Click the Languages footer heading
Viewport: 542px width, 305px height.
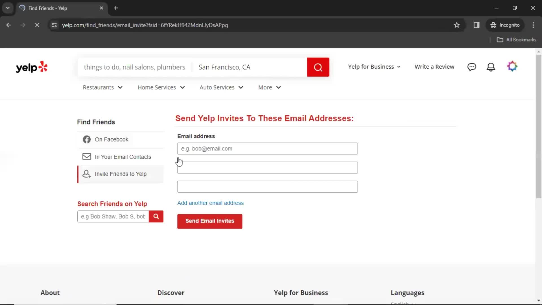coord(407,293)
